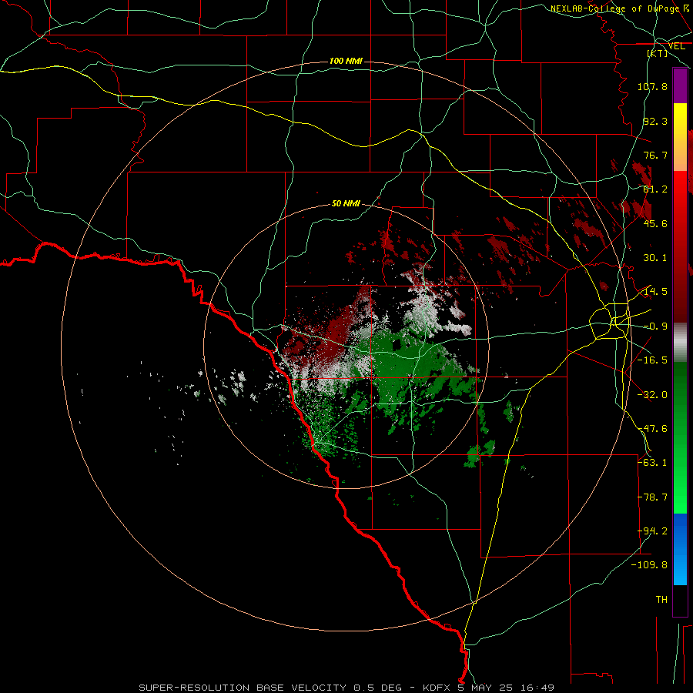
Task: Click the "16:49" timestamp in caption
Action: [x=537, y=688]
